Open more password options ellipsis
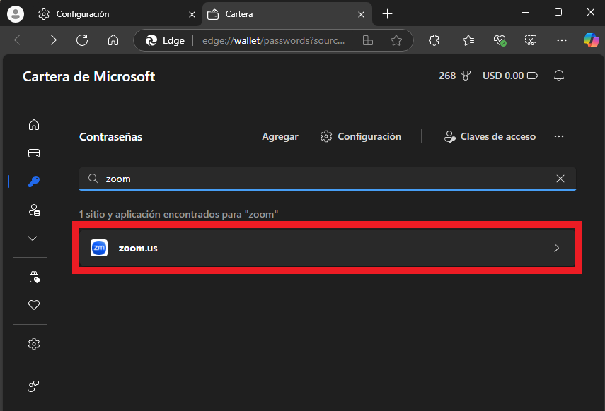 tap(559, 136)
